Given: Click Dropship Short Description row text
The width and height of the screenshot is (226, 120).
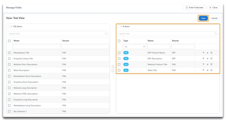Looking at the screenshot, I should [26, 82].
